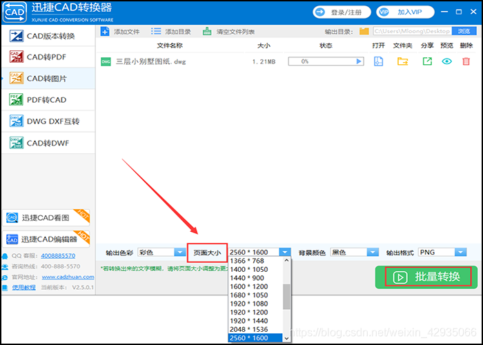The image size is (483, 345).
Task: Open CAD版本转换 from the sidebar
Action: (x=48, y=36)
